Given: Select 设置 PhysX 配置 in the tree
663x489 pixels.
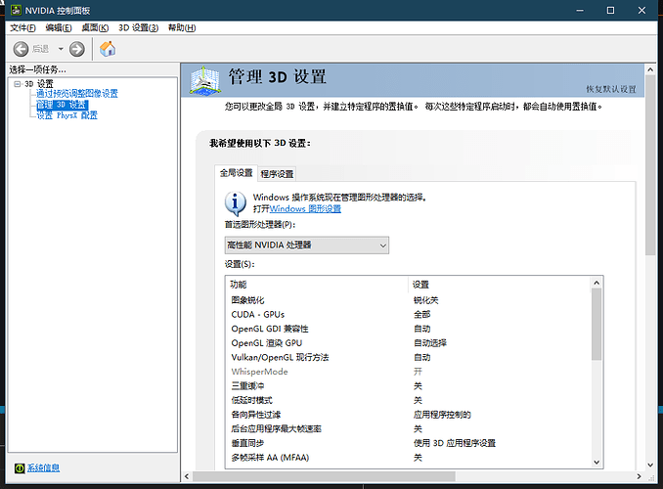Looking at the screenshot, I should [66, 115].
